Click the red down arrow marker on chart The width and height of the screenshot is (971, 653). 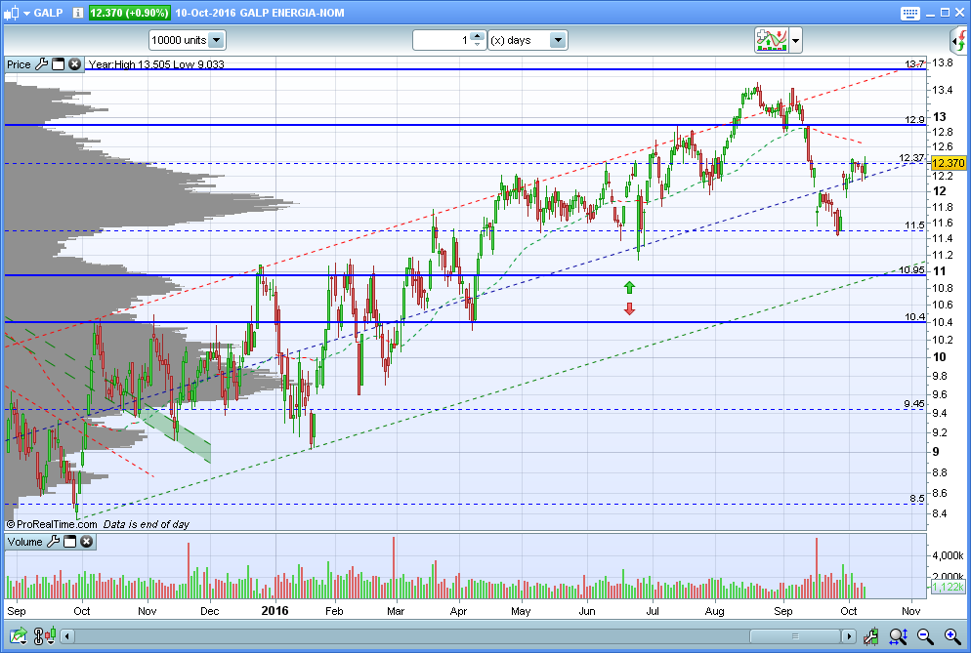coord(629,308)
